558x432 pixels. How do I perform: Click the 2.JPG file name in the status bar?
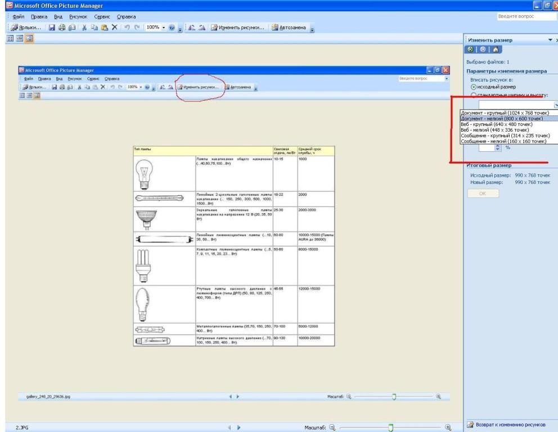22,427
